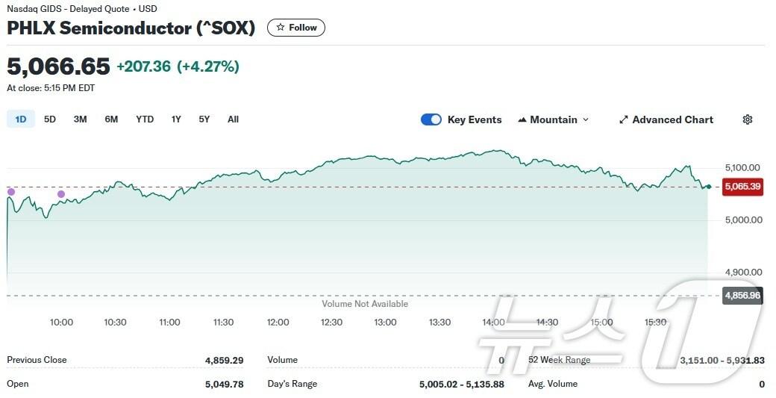Click the first purple key event marker
776x398 pixels.
11,192
